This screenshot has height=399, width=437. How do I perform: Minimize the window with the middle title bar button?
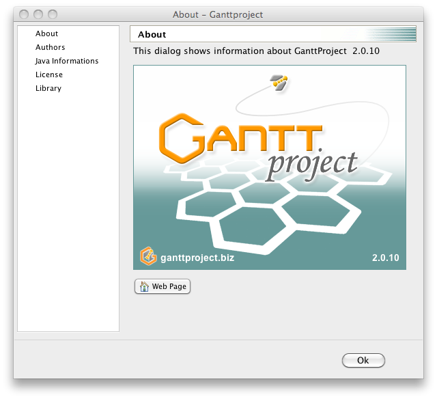[x=38, y=14]
